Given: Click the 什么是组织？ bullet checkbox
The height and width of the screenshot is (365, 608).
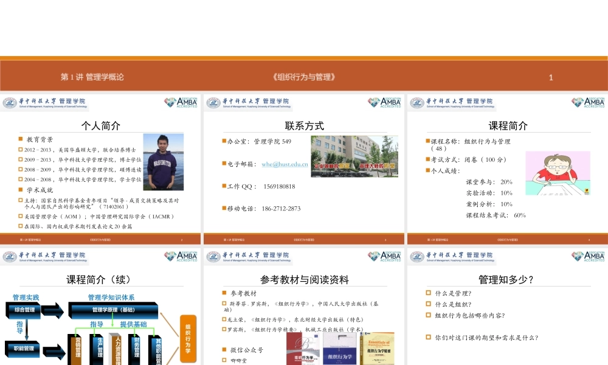Looking at the screenshot, I should click(429, 304).
